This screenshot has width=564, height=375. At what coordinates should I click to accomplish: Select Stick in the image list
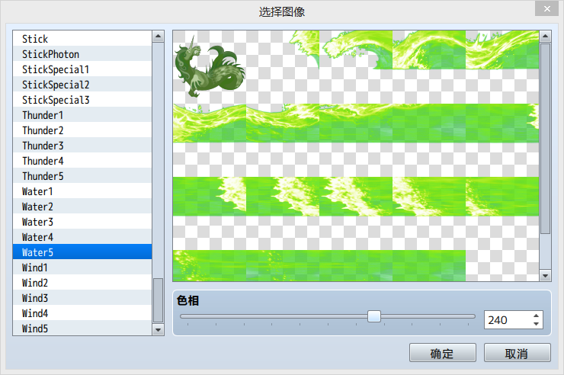(x=82, y=38)
